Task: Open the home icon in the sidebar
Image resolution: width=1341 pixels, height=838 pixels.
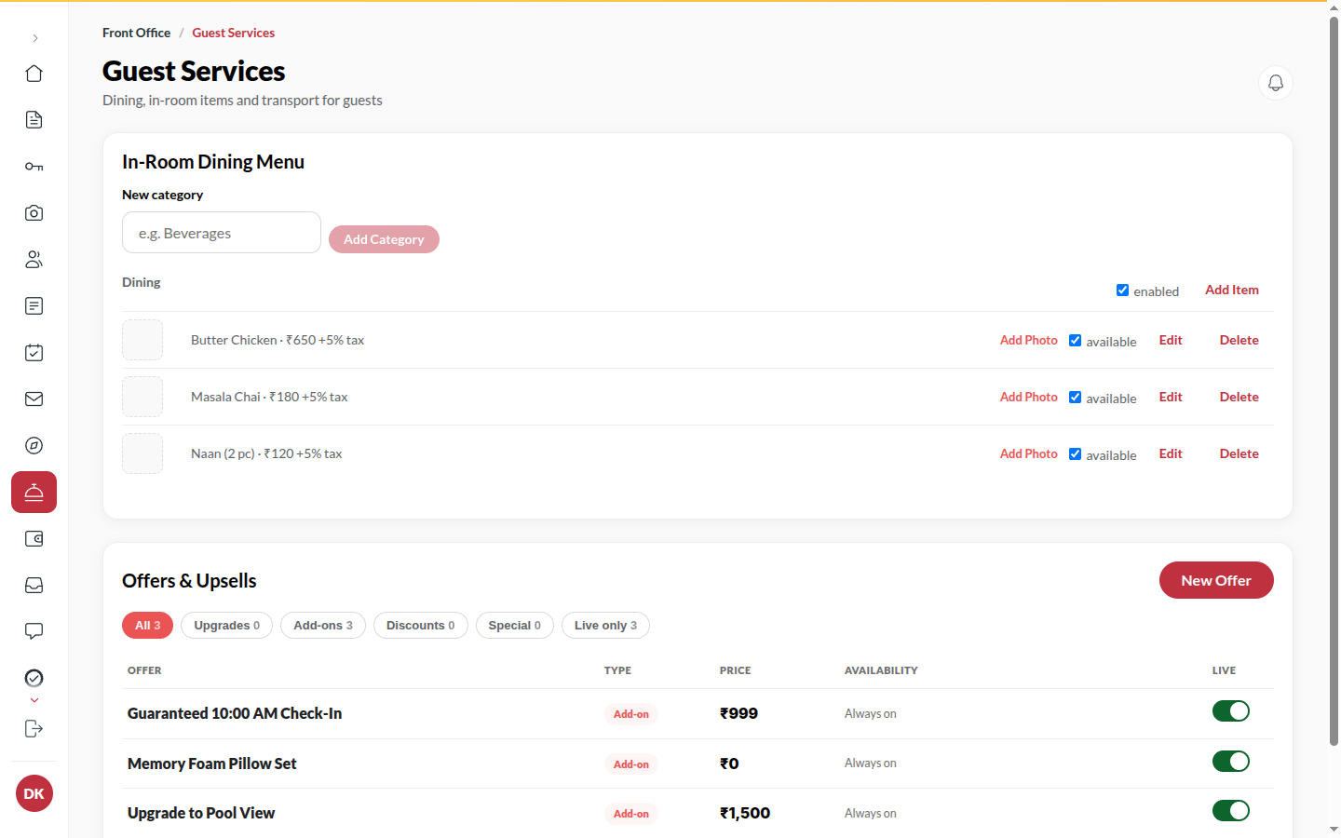Action: [x=34, y=74]
